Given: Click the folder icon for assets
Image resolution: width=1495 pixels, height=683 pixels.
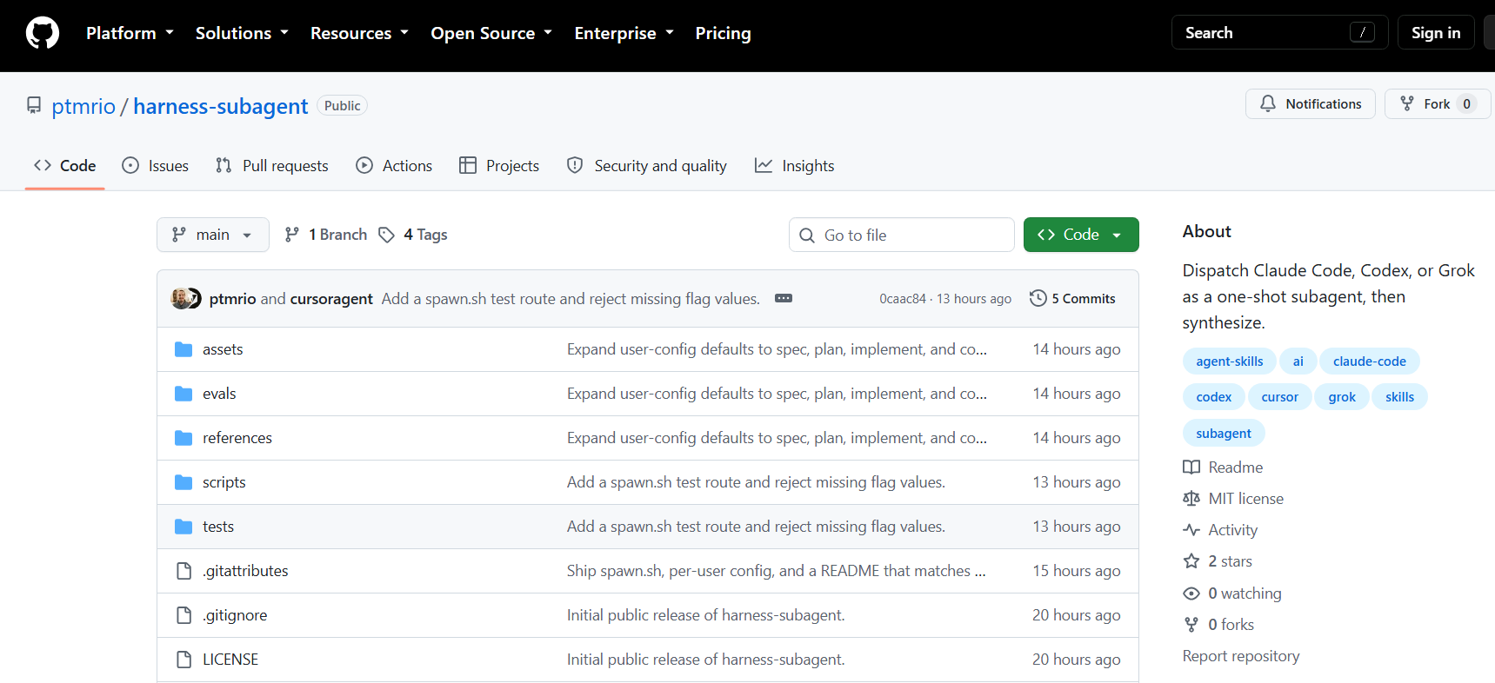Looking at the screenshot, I should click(x=184, y=349).
